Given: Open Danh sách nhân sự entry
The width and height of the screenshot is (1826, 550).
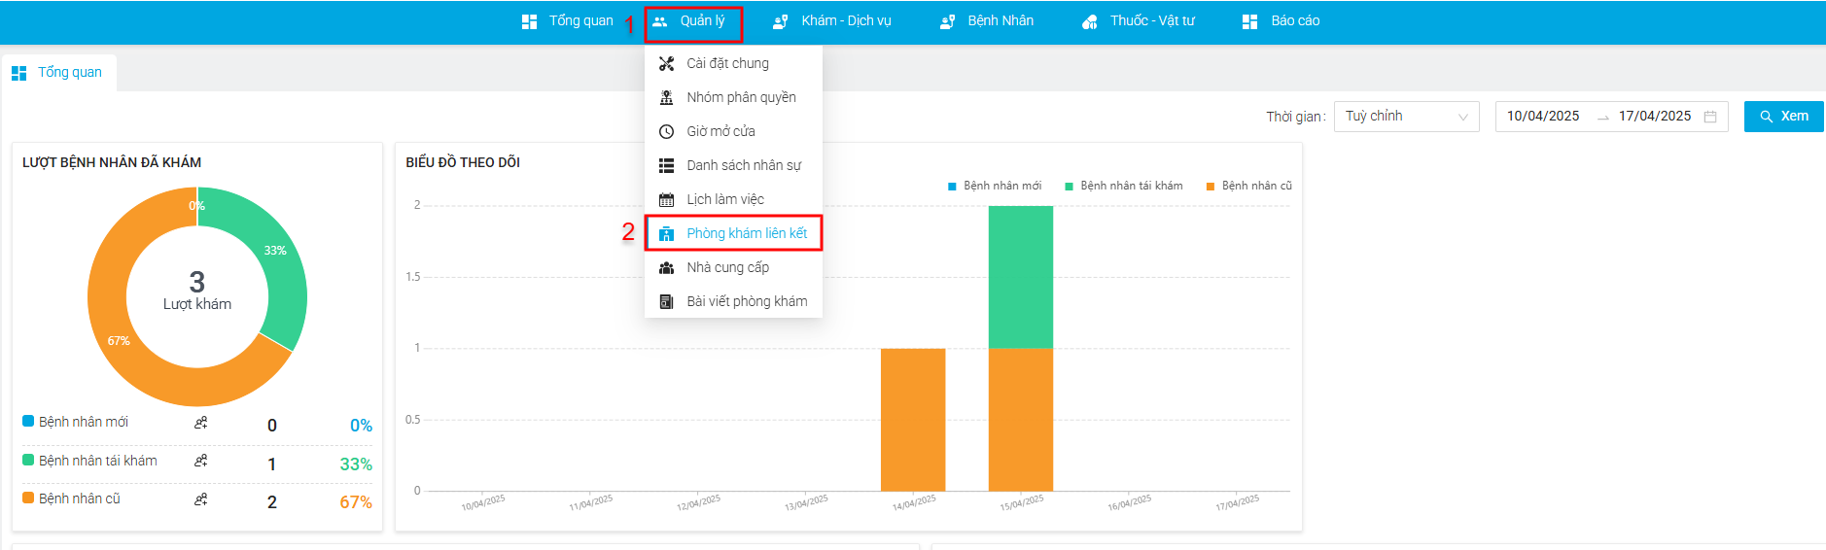Looking at the screenshot, I should [x=733, y=165].
